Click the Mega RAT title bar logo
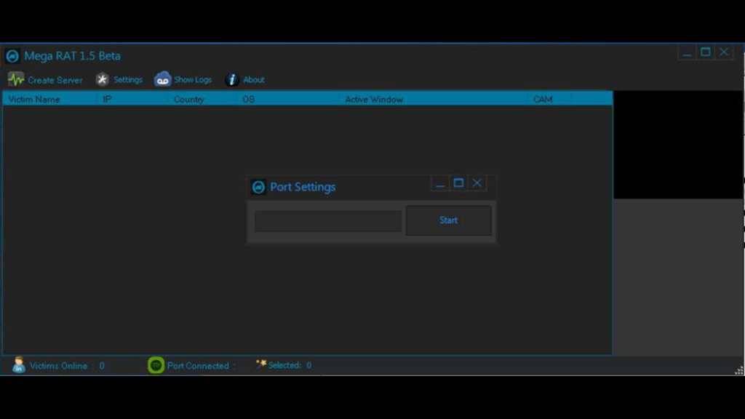Screen dimensions: 745x419 pos(13,56)
